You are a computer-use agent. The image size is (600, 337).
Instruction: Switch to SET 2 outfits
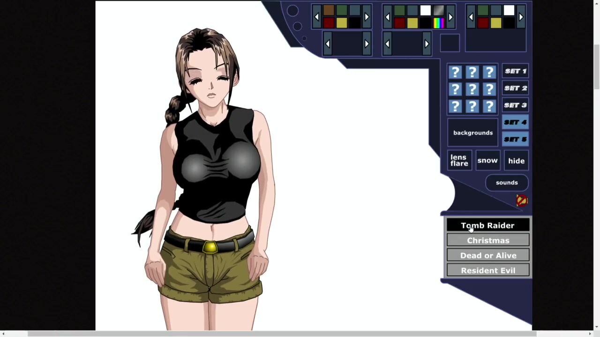[x=515, y=88]
